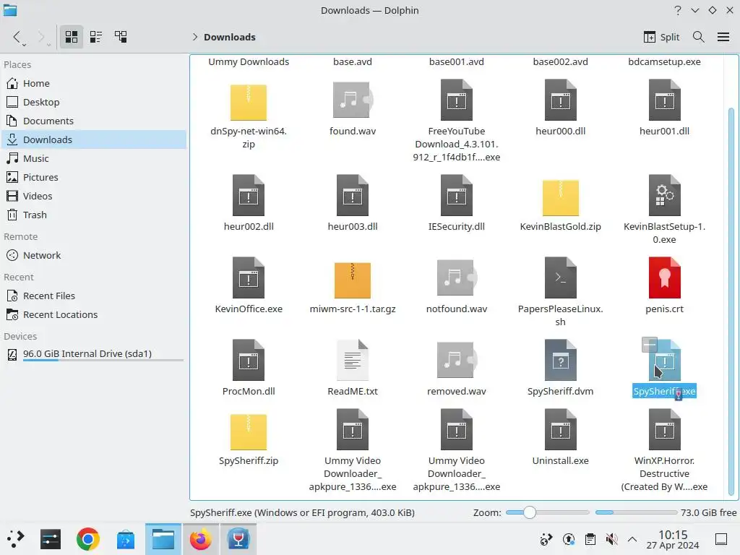
Task: Select removed.wav audio file icon
Action: click(457, 360)
